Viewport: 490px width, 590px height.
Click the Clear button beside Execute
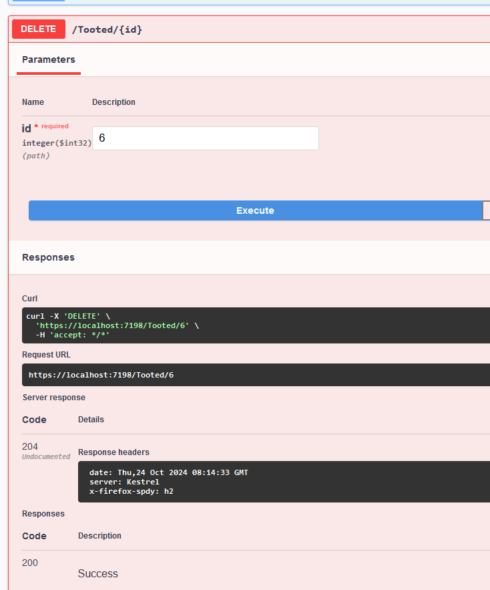[486, 210]
